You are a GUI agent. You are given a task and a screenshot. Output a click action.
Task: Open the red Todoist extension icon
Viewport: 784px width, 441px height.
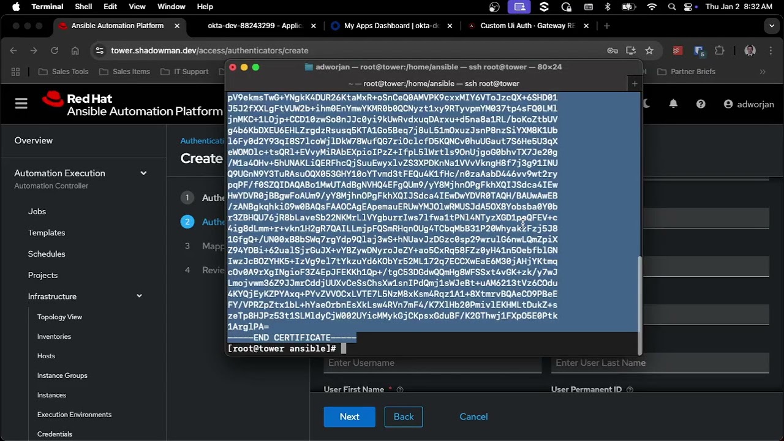(x=677, y=50)
